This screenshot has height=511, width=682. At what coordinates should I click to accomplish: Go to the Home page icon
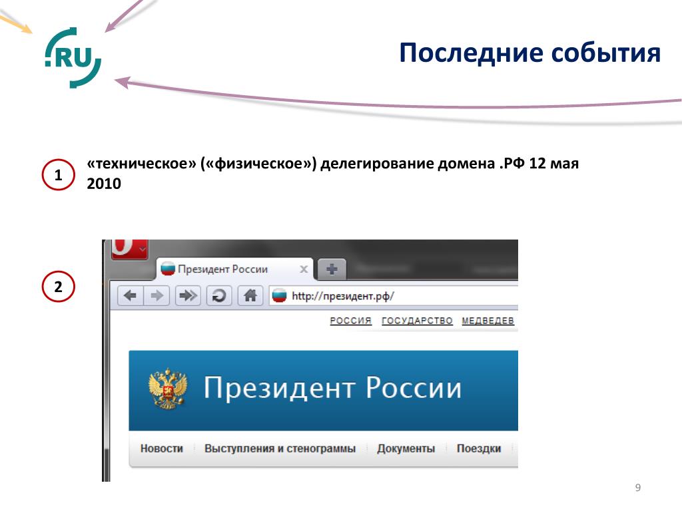click(x=250, y=296)
